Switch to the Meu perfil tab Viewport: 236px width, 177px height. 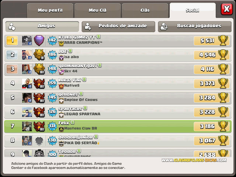click(50, 10)
